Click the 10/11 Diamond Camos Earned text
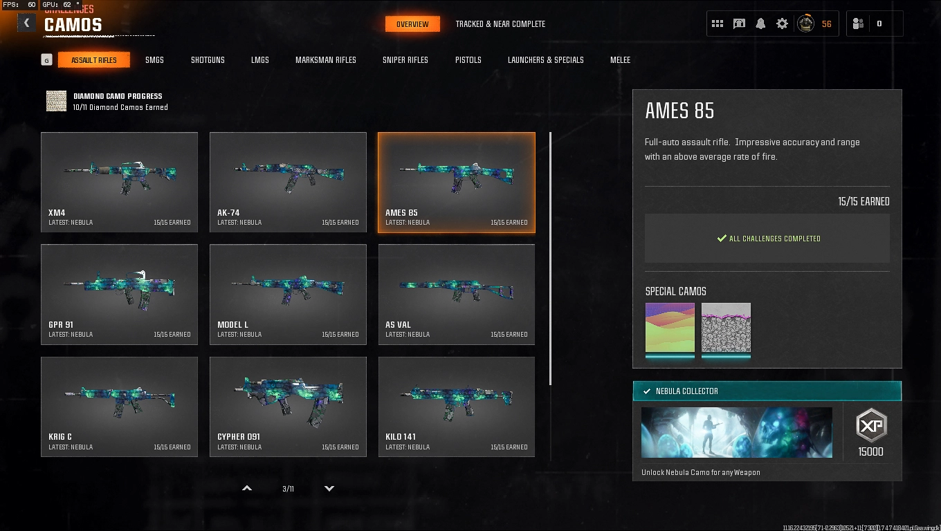 120,107
